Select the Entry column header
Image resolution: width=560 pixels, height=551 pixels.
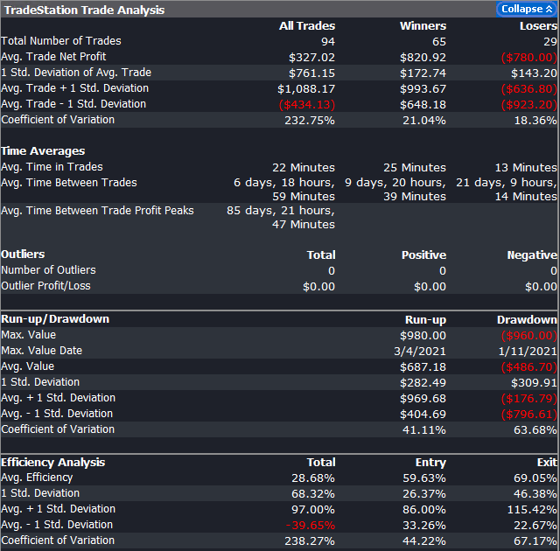(430, 462)
